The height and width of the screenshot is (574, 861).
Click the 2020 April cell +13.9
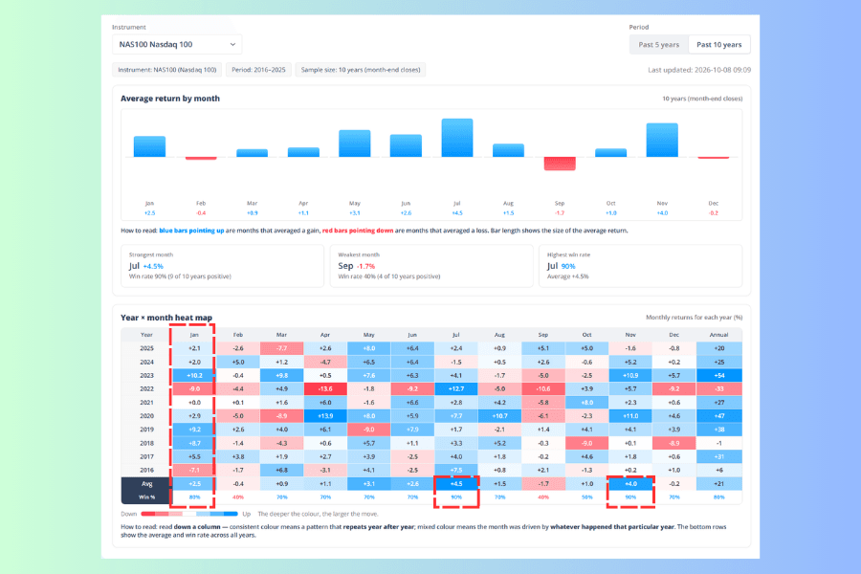(325, 416)
